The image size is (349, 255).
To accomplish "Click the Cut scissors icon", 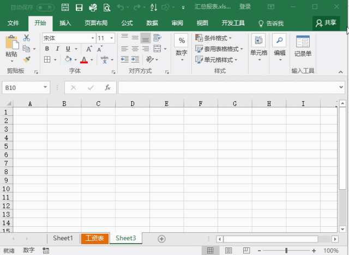I will [26, 38].
